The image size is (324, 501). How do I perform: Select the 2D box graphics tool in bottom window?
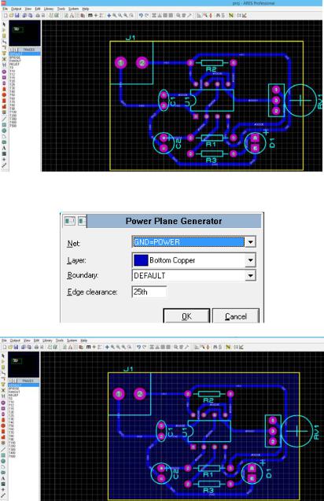[x=3, y=455]
